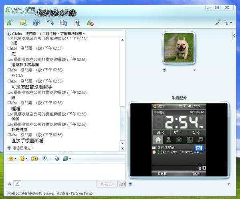Screen dimensions: 240x199
Task: Collapse the display picture side panel arrow
Action: [x=234, y=35]
